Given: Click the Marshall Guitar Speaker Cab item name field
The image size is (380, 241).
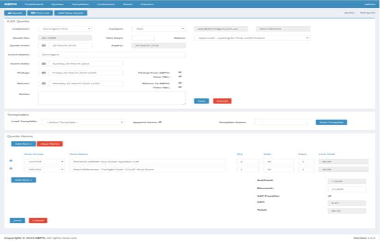Looking at the screenshot, I should tap(147, 162).
